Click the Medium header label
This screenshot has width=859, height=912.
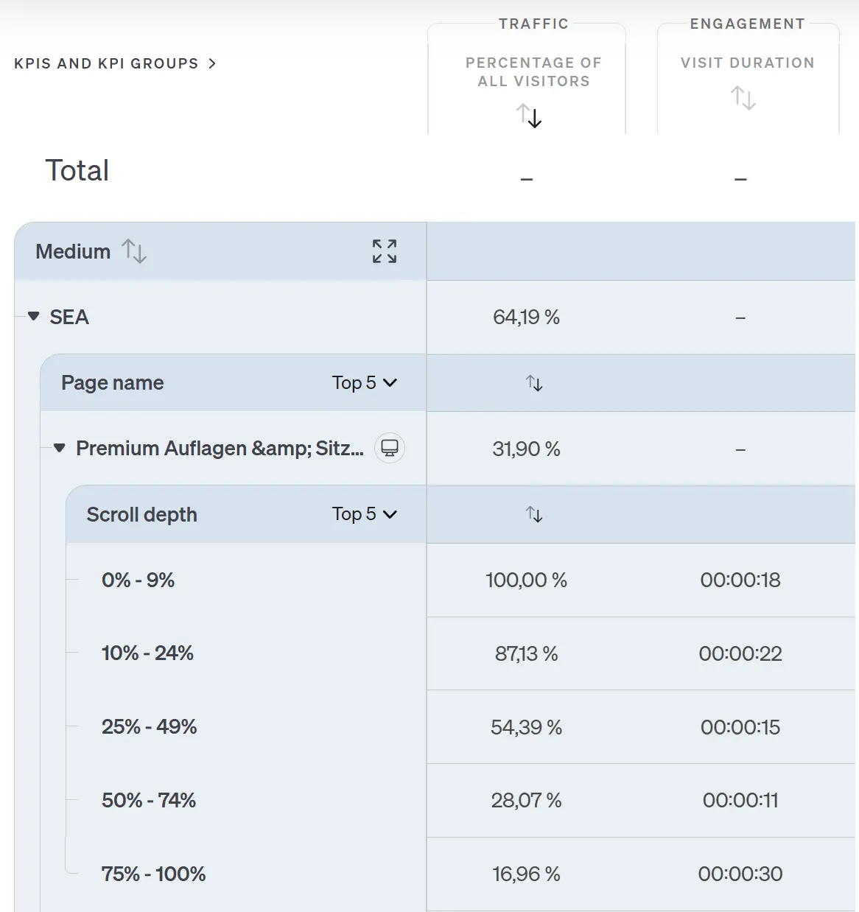pos(73,251)
